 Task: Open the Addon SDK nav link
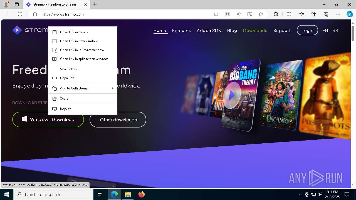(209, 31)
